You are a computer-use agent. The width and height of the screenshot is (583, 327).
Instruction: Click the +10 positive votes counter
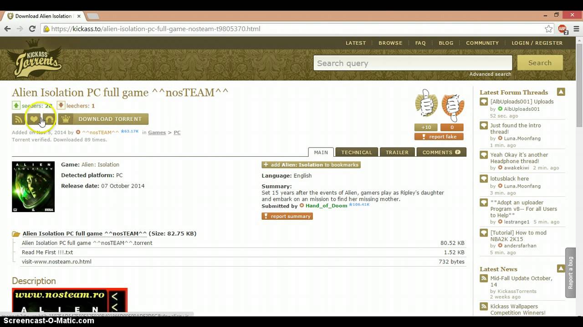[x=426, y=128]
